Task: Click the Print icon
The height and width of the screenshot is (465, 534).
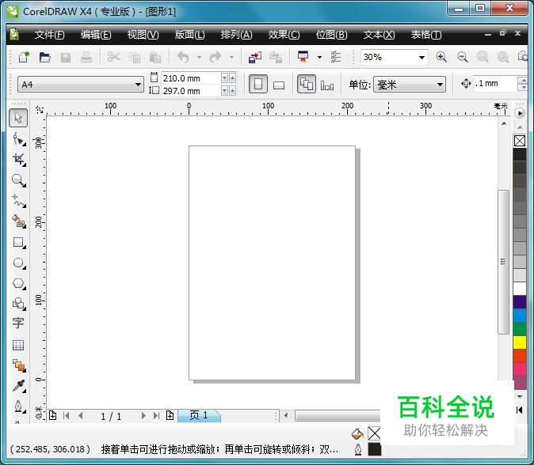Action: pyautogui.click(x=86, y=57)
